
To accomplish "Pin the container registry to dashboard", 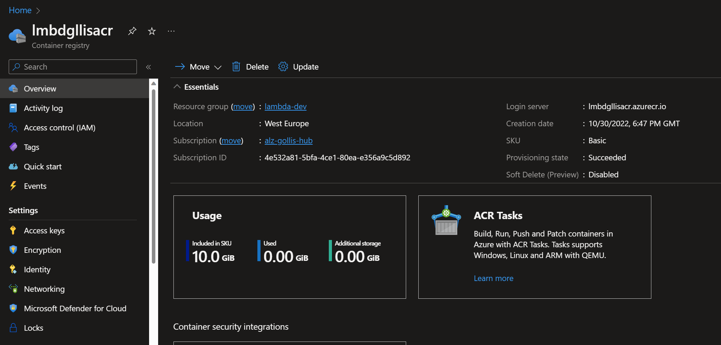I will (x=132, y=31).
